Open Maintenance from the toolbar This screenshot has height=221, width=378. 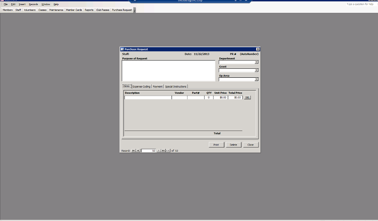(x=56, y=10)
